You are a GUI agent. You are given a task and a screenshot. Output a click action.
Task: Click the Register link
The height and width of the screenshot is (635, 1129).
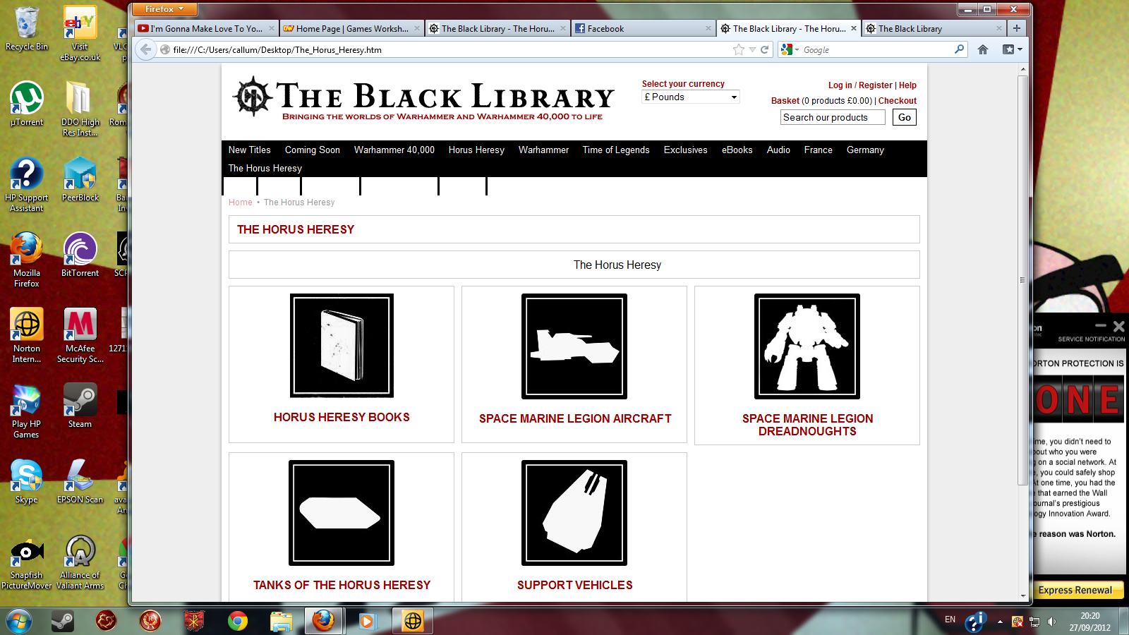tap(876, 85)
